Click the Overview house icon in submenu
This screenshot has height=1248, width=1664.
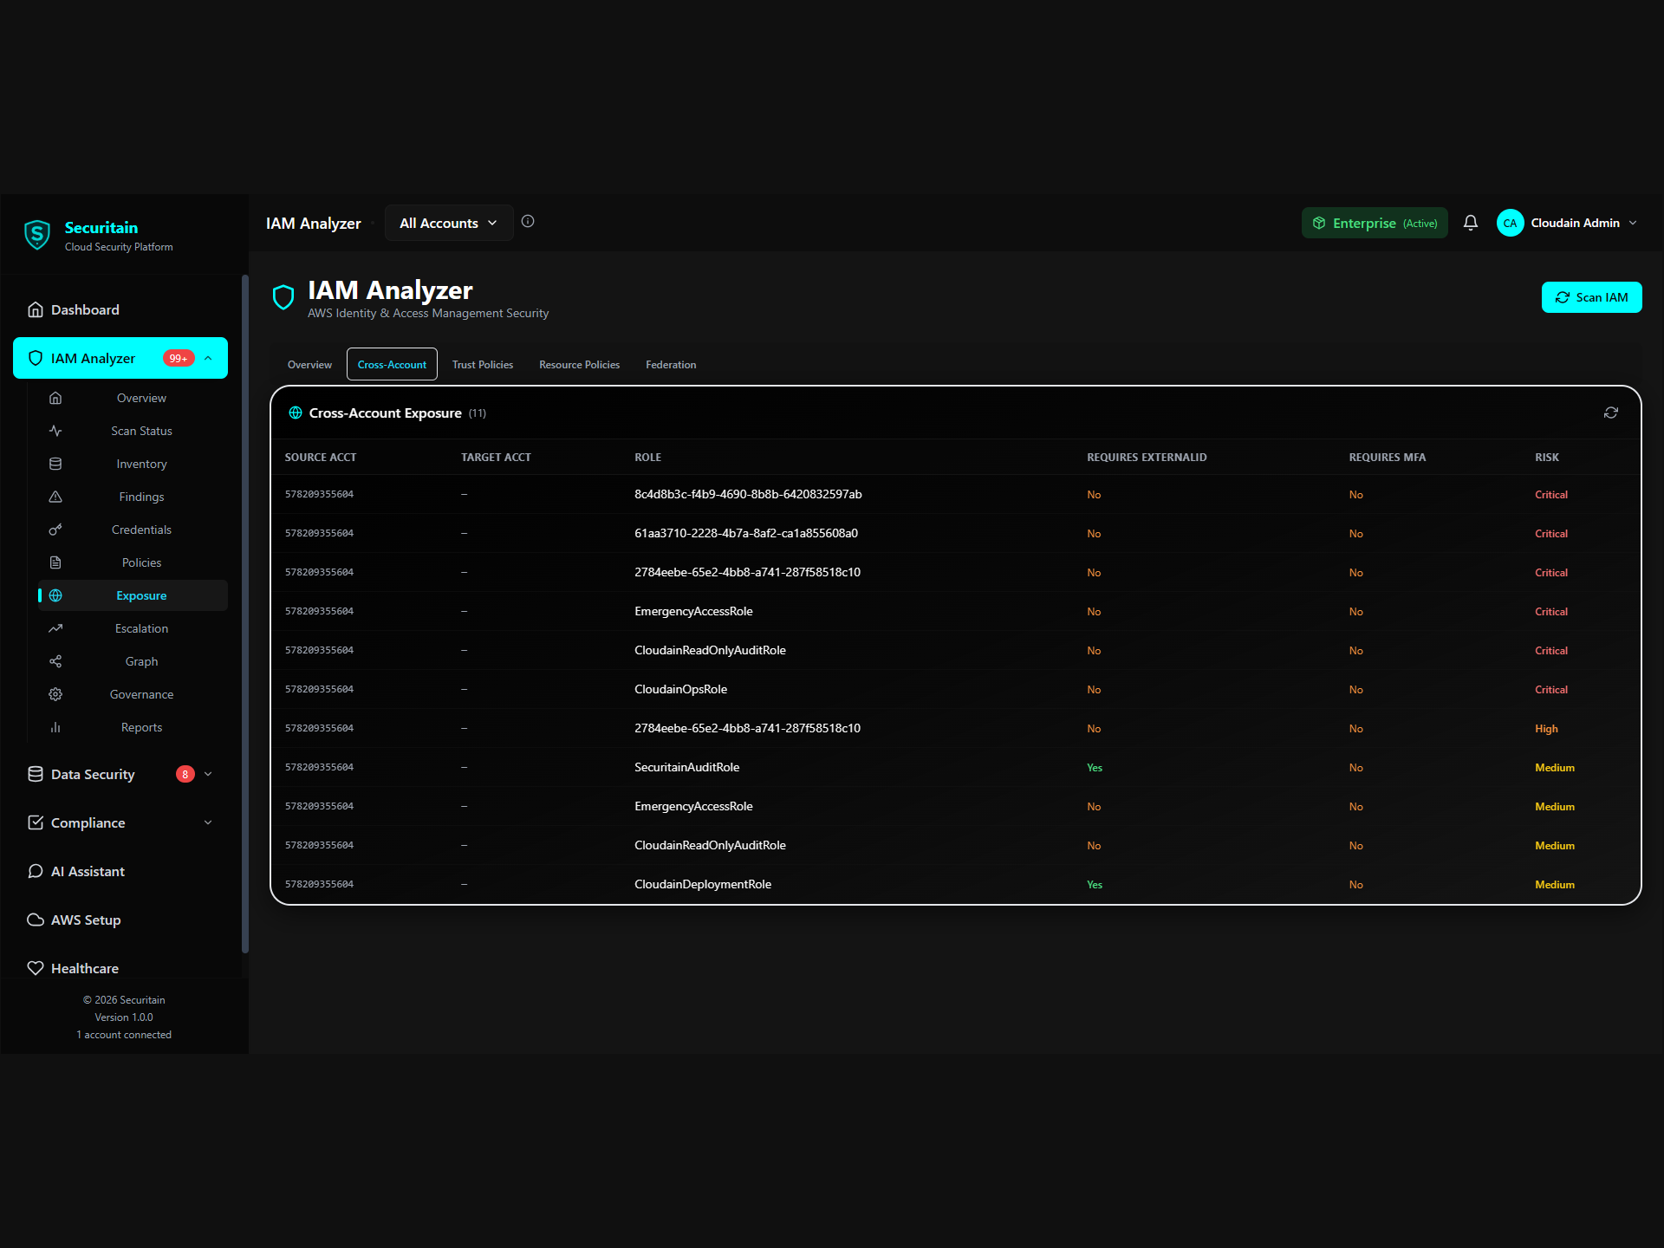(55, 398)
